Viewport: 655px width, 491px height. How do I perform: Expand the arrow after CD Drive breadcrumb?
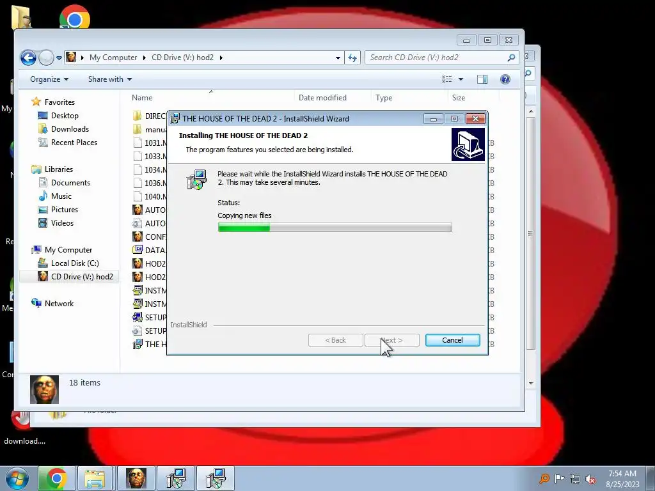(x=221, y=58)
